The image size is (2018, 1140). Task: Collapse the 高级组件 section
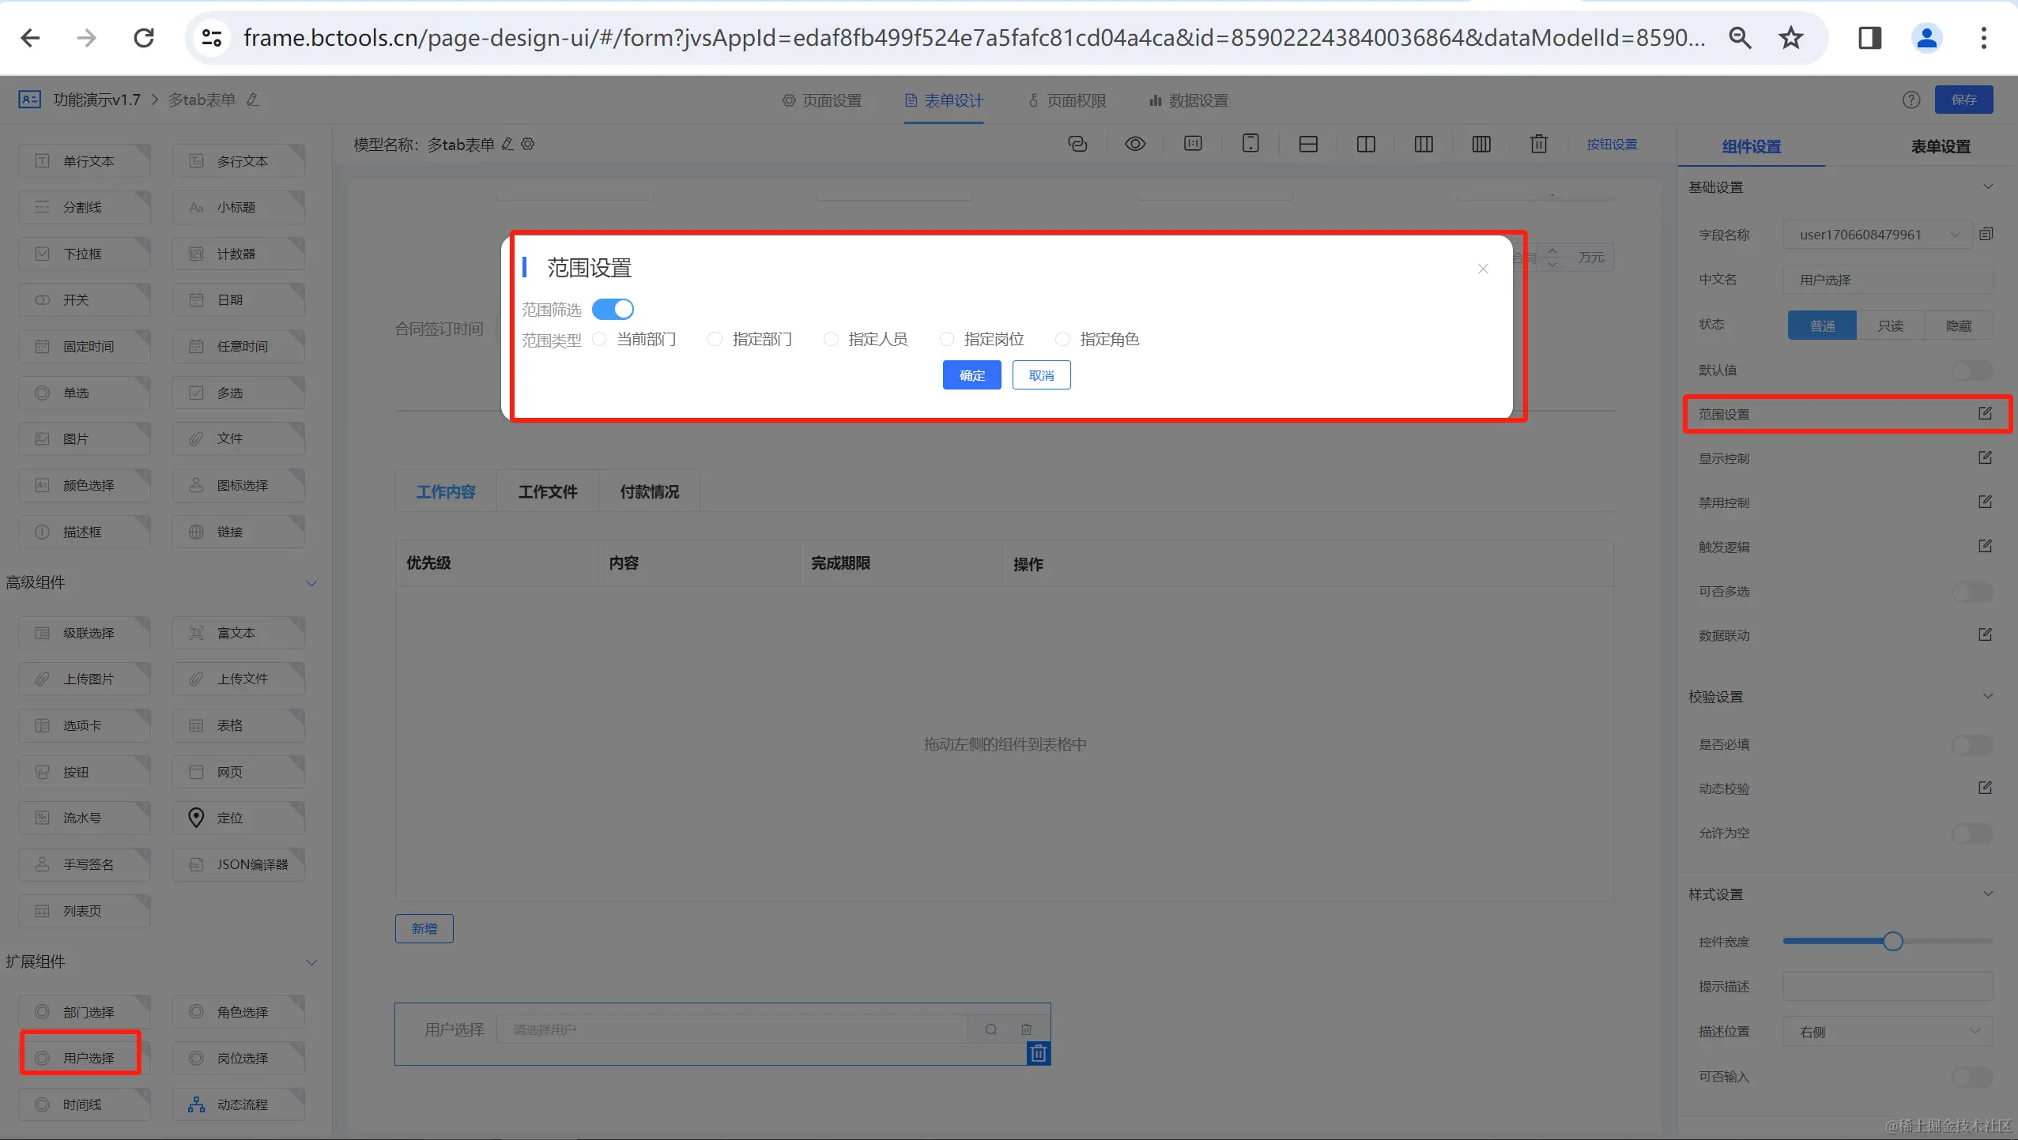pyautogui.click(x=311, y=583)
